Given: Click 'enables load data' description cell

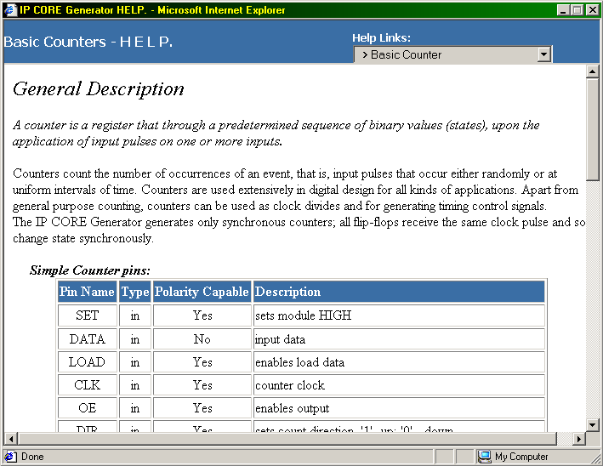Looking at the screenshot, I should click(x=399, y=362).
